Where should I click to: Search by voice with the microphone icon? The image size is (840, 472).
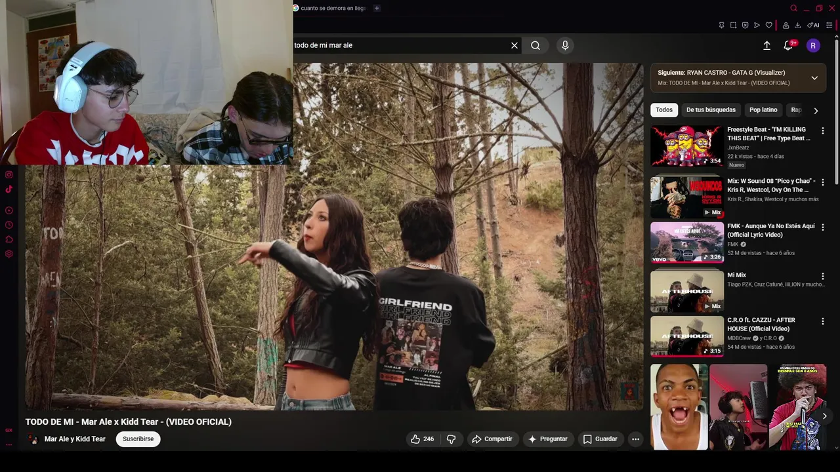(565, 45)
